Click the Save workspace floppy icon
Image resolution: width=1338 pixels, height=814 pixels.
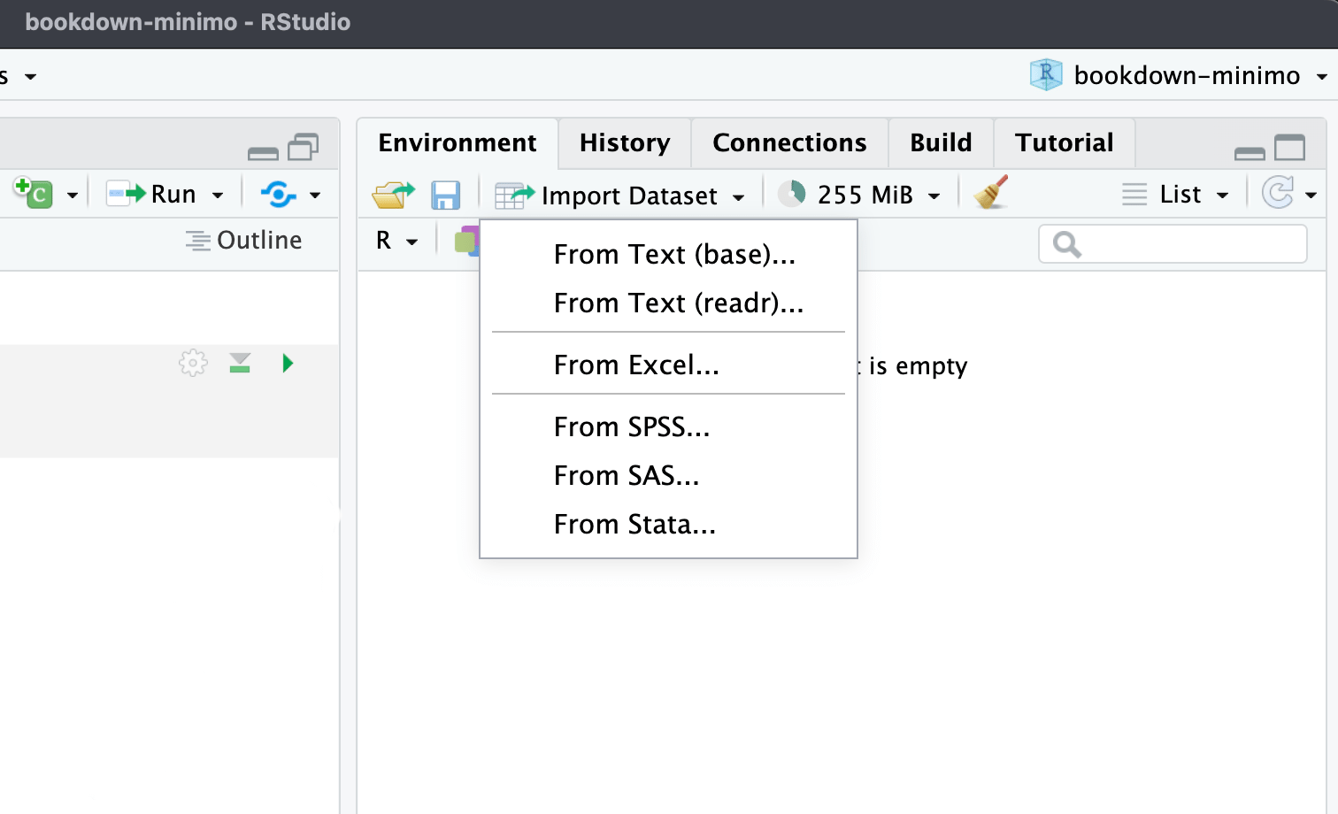pos(445,195)
